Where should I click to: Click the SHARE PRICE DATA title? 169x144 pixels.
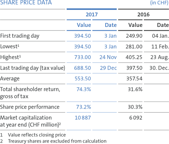coord(26,2)
